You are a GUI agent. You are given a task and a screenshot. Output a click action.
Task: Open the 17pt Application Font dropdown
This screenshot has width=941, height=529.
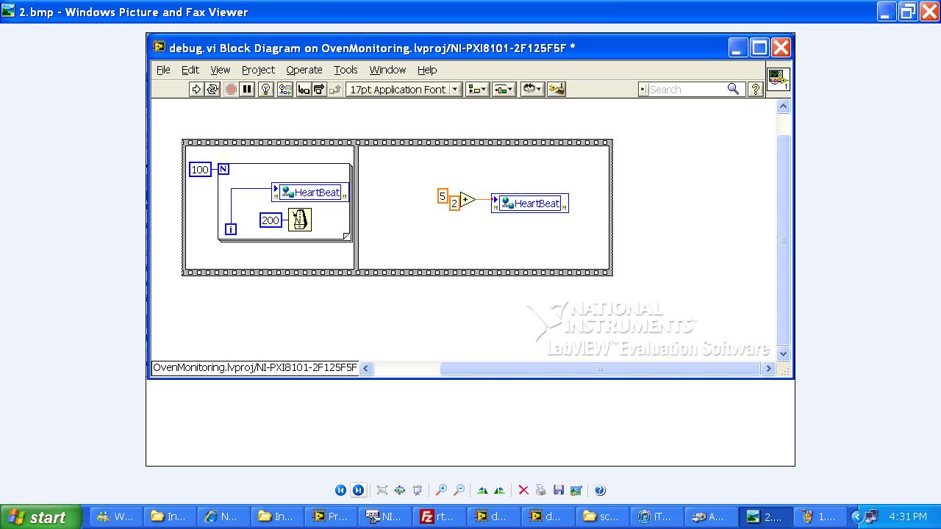click(404, 89)
